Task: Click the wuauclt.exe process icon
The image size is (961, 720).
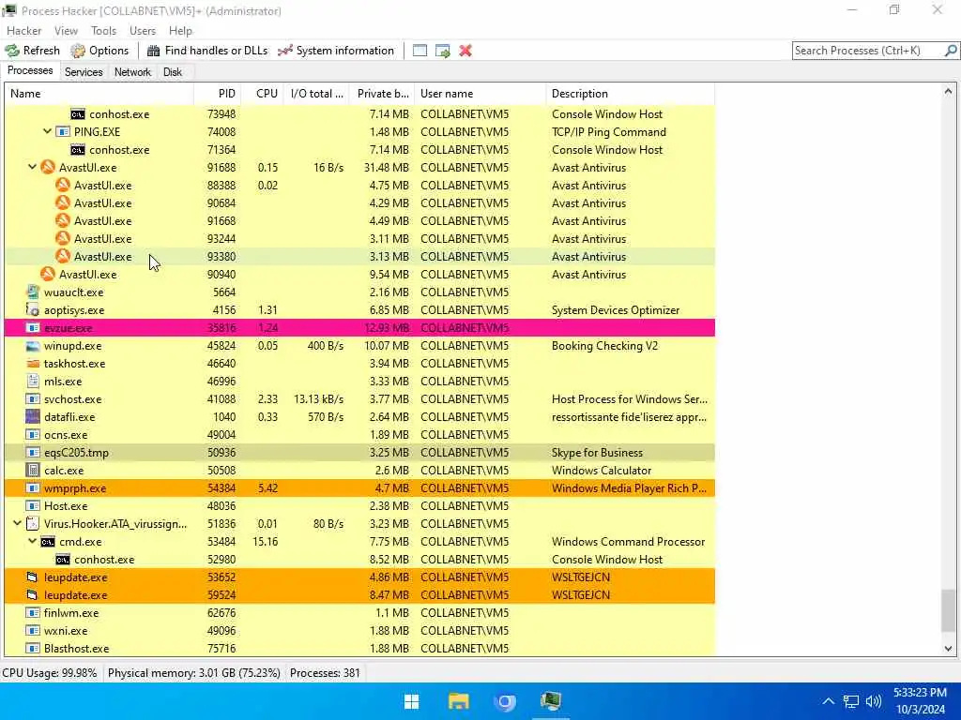Action: tap(33, 292)
